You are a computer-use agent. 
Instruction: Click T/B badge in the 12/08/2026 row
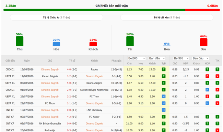[164, 76]
